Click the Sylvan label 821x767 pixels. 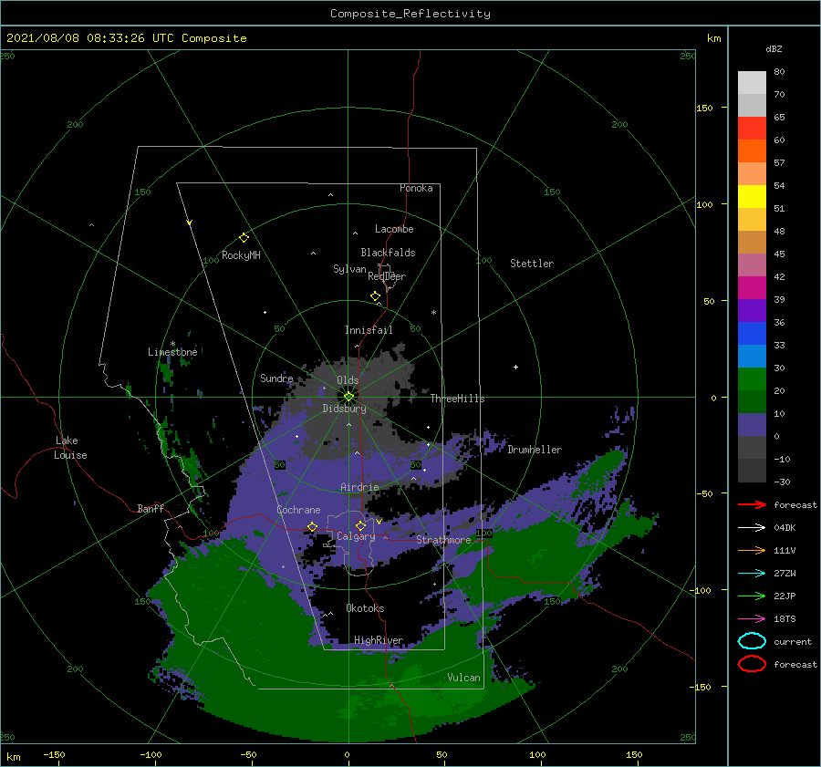(349, 269)
